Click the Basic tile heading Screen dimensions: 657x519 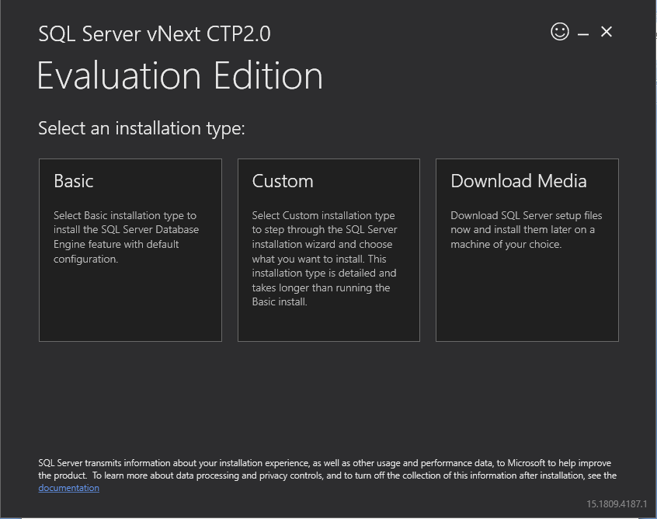point(74,181)
